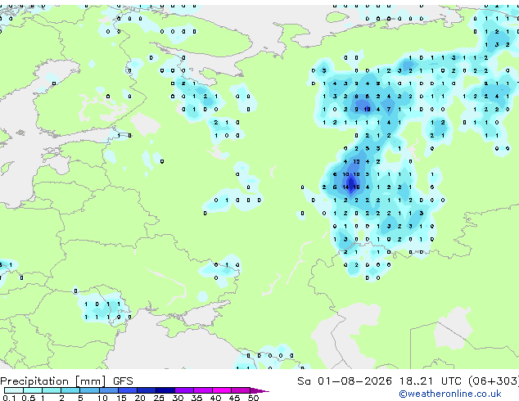
Task: Click the '18..21 UTC' time range text
Action: (x=430, y=381)
